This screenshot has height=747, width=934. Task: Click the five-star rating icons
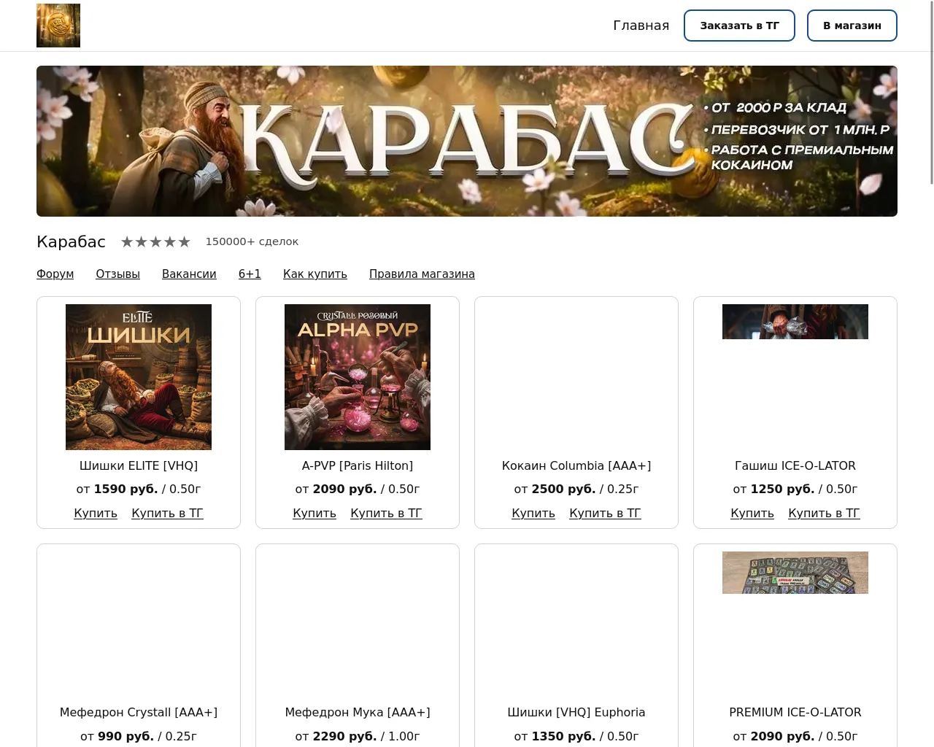pos(155,241)
